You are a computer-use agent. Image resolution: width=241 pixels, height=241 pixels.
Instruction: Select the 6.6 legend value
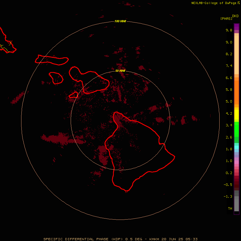pos(229,78)
